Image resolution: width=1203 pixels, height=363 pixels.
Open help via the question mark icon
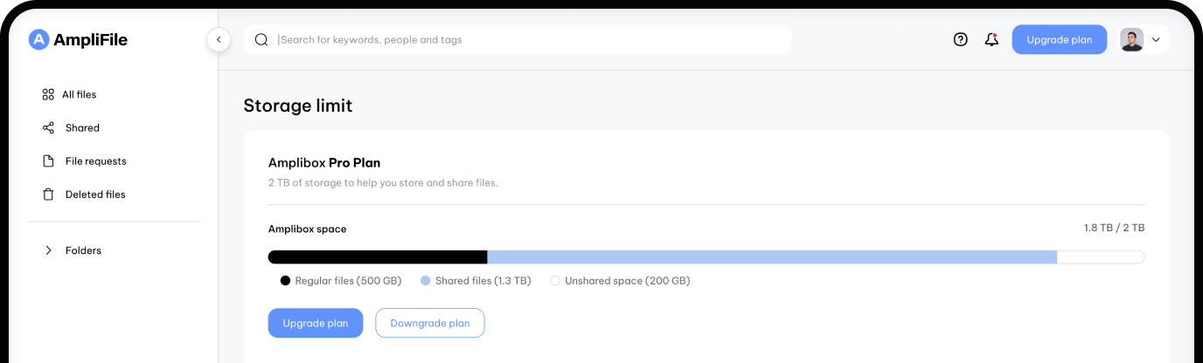pyautogui.click(x=960, y=39)
